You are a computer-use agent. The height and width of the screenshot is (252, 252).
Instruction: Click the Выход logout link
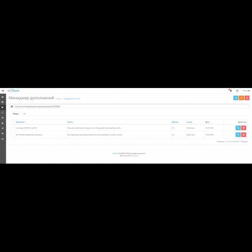pos(246,91)
